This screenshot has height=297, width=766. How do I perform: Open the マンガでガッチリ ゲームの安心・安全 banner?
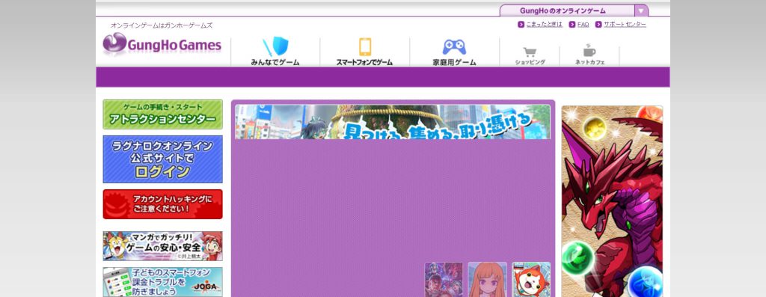coord(162,245)
